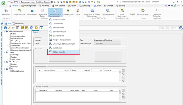The height and width of the screenshot is (105, 183).
Task: Go to the home icon
Action: [2, 23]
